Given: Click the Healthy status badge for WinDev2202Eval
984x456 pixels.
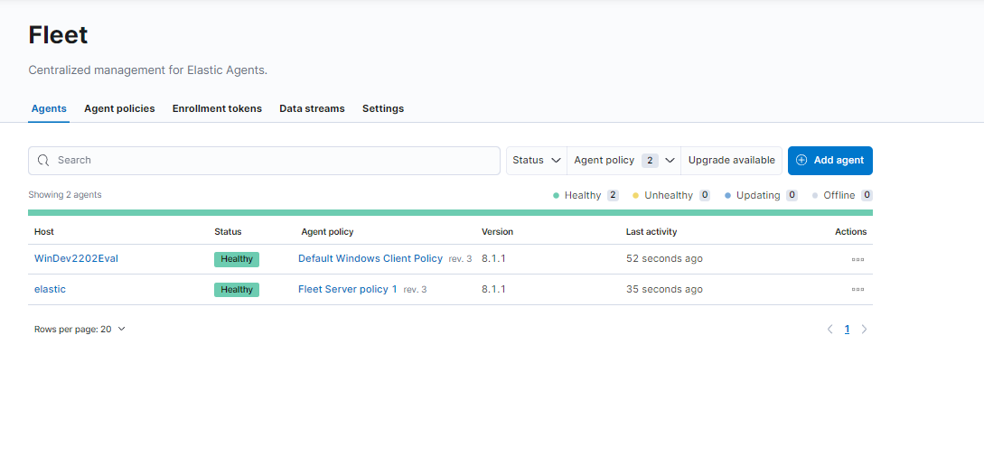Looking at the screenshot, I should pyautogui.click(x=237, y=259).
